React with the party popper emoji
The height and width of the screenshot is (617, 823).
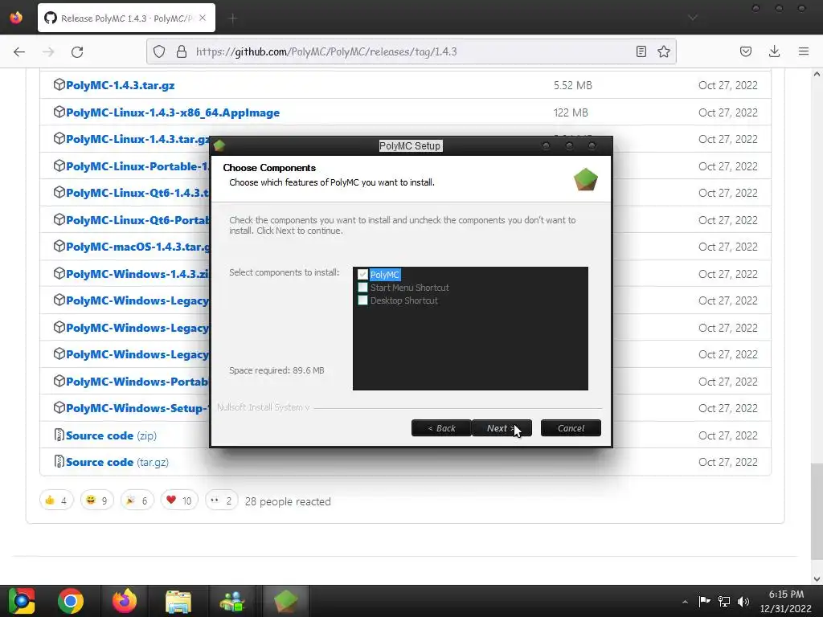137,501
